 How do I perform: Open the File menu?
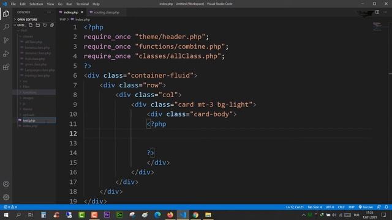[x=13, y=4]
